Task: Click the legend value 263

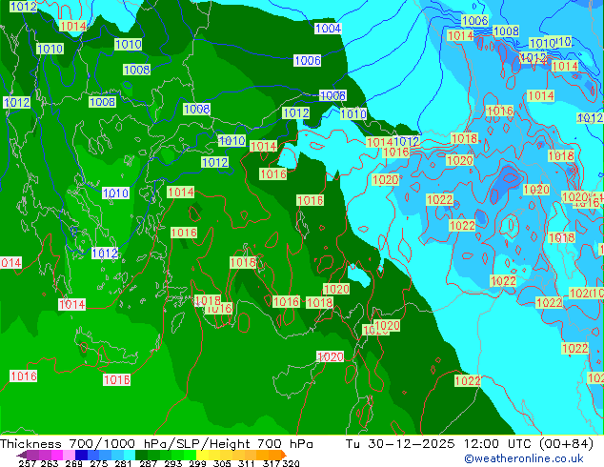Action: click(x=50, y=463)
